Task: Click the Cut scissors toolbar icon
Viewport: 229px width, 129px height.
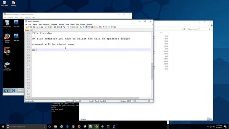Action: coord(45,27)
